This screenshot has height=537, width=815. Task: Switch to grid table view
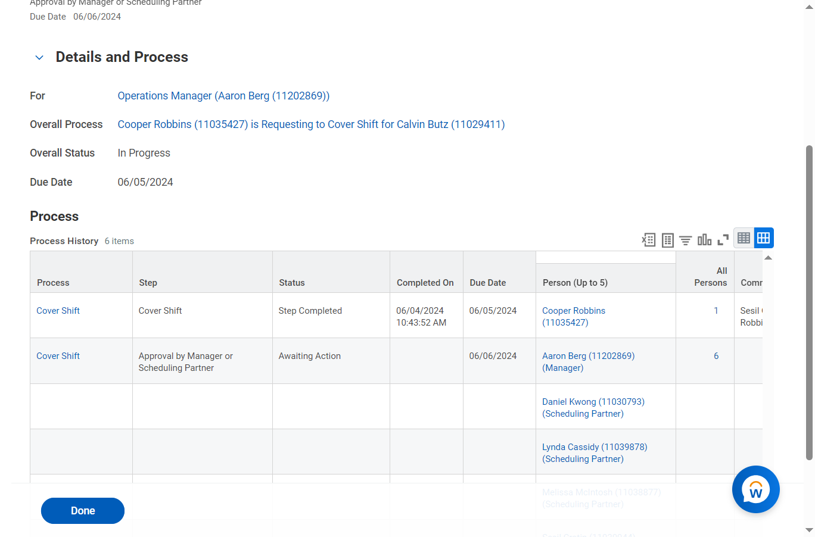[764, 238]
